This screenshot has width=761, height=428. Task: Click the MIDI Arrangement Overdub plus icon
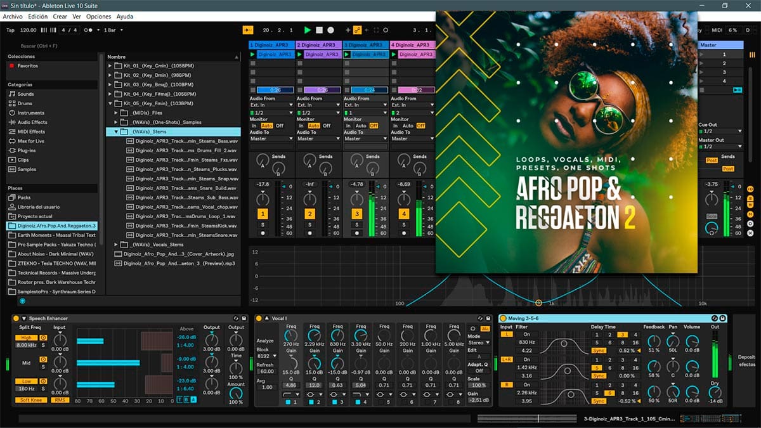[x=348, y=30]
